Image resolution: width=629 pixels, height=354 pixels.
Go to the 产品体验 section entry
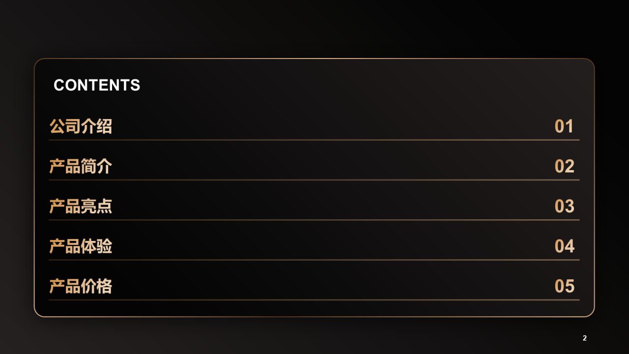tap(81, 246)
